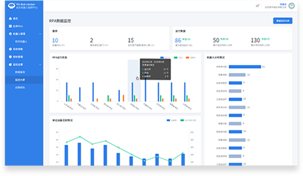Open the notification icon with orange dot
The height and width of the screenshot is (176, 303).
(x=257, y=6)
